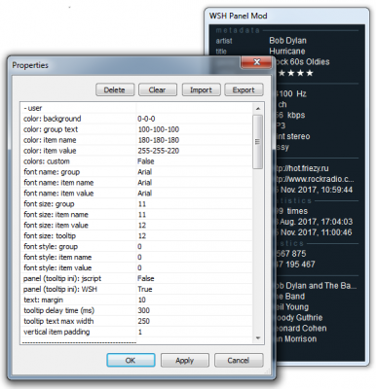Edit value 12 of font size: tooltip
The height and width of the screenshot is (389, 376).
(142, 236)
